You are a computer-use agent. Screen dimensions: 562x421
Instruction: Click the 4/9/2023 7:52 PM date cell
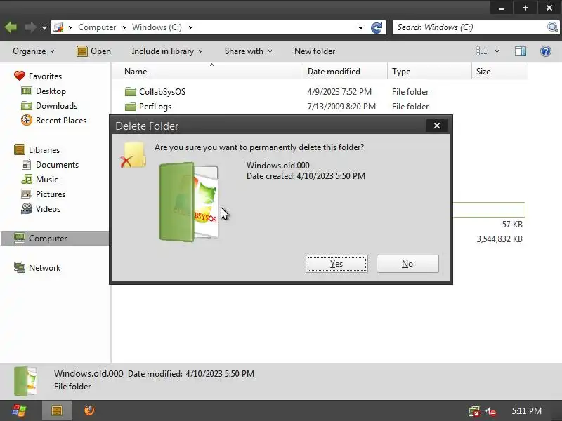coord(339,92)
